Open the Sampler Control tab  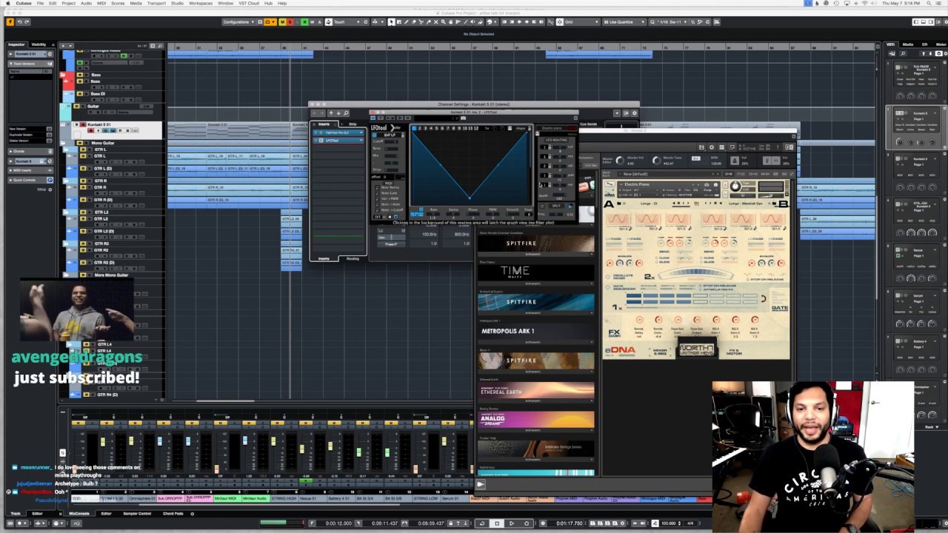(x=137, y=513)
